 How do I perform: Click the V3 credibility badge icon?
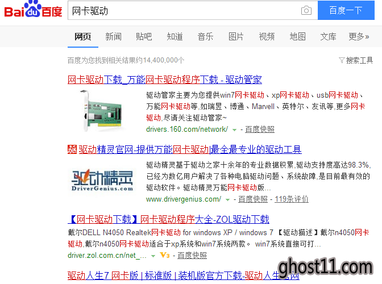165,255
